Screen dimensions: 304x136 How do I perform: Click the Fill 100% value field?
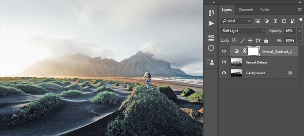(290, 40)
